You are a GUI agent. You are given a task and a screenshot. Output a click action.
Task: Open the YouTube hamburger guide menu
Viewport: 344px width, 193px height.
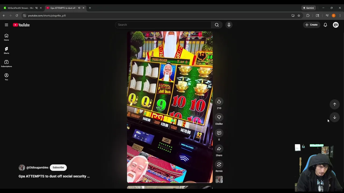(x=6, y=25)
